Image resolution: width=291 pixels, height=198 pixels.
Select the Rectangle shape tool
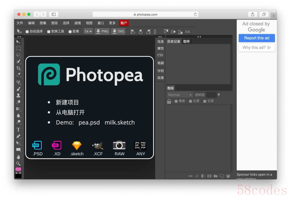coord(18,150)
